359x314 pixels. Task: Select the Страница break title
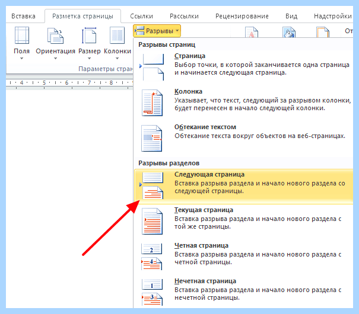tap(189, 56)
